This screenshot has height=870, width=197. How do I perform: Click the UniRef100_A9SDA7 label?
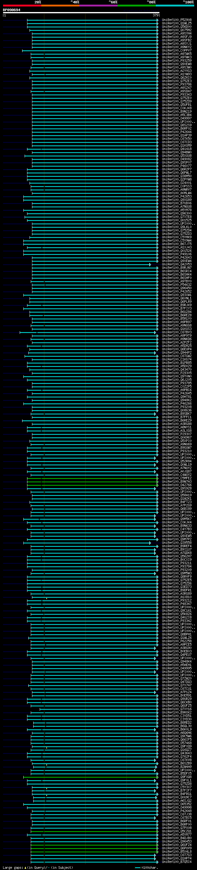point(176,91)
